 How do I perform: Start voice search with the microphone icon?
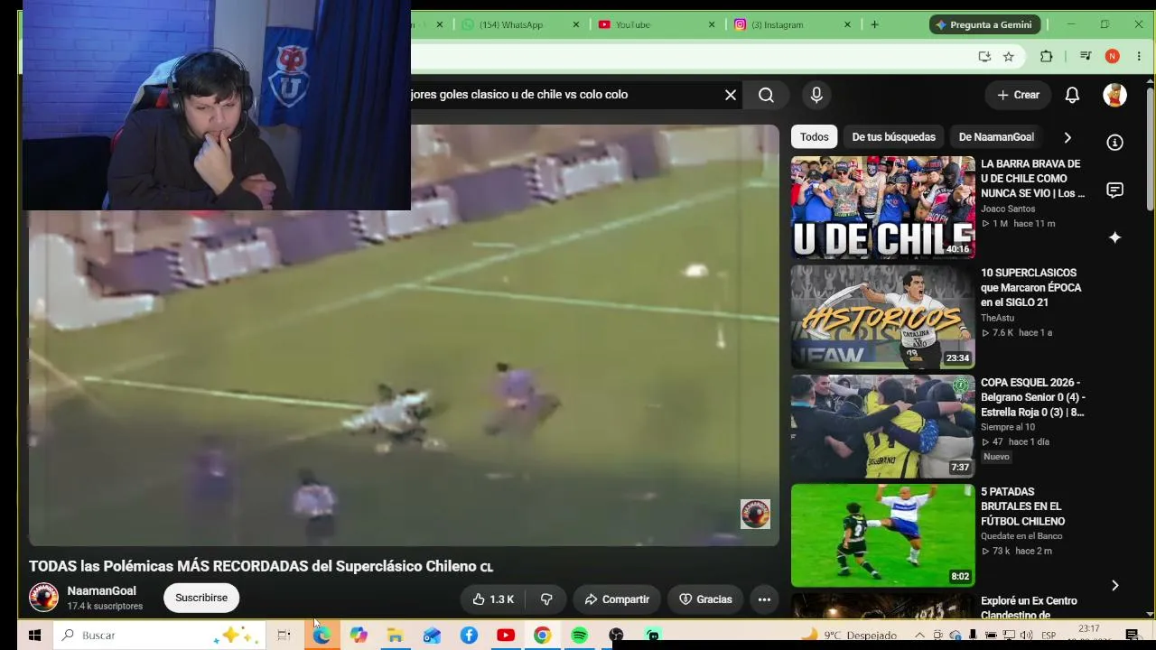point(816,95)
